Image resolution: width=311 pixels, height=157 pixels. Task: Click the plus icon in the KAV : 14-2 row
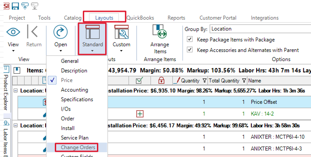coord(140,114)
